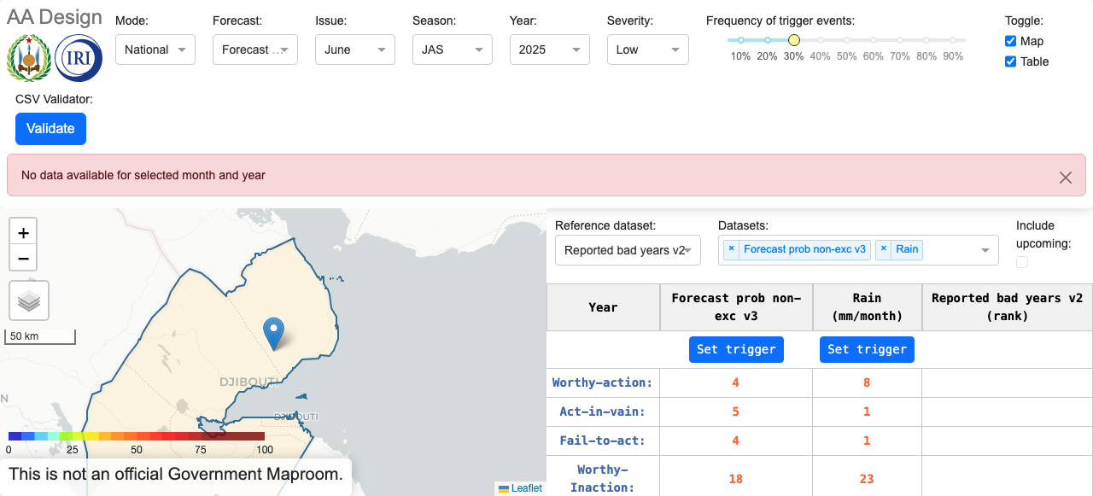The image size is (1093, 496).
Task: Enable the Include upcoming checkbox
Action: point(1022,262)
